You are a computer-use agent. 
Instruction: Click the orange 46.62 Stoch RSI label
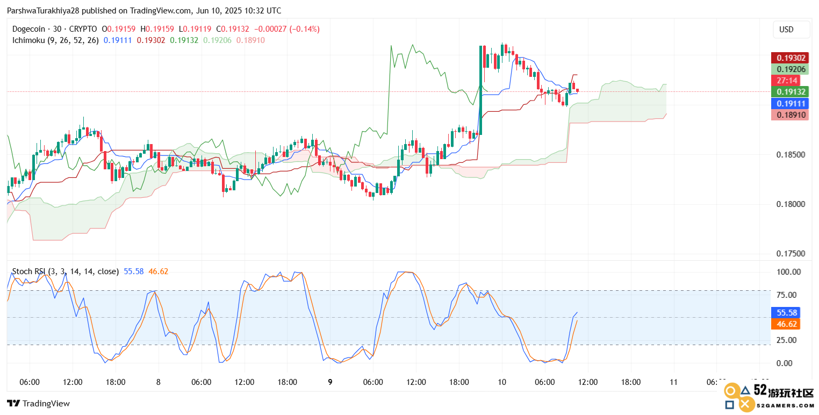tap(786, 324)
